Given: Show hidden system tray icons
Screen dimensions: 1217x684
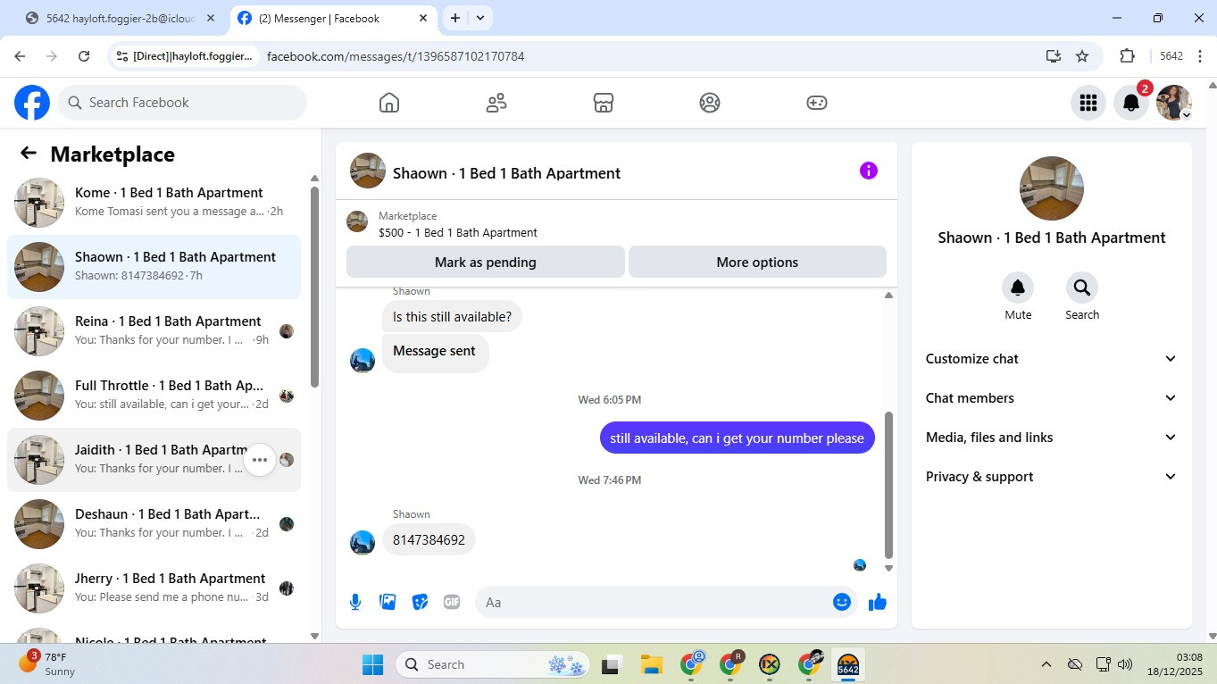Looking at the screenshot, I should 1046,664.
